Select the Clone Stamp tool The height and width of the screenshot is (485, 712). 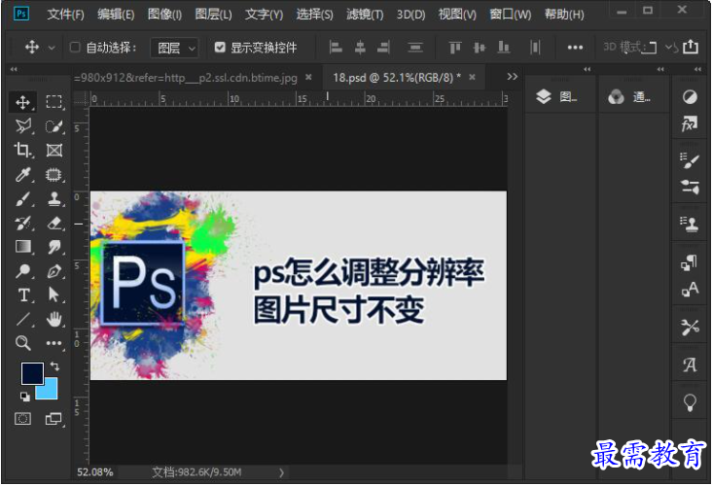tap(54, 198)
